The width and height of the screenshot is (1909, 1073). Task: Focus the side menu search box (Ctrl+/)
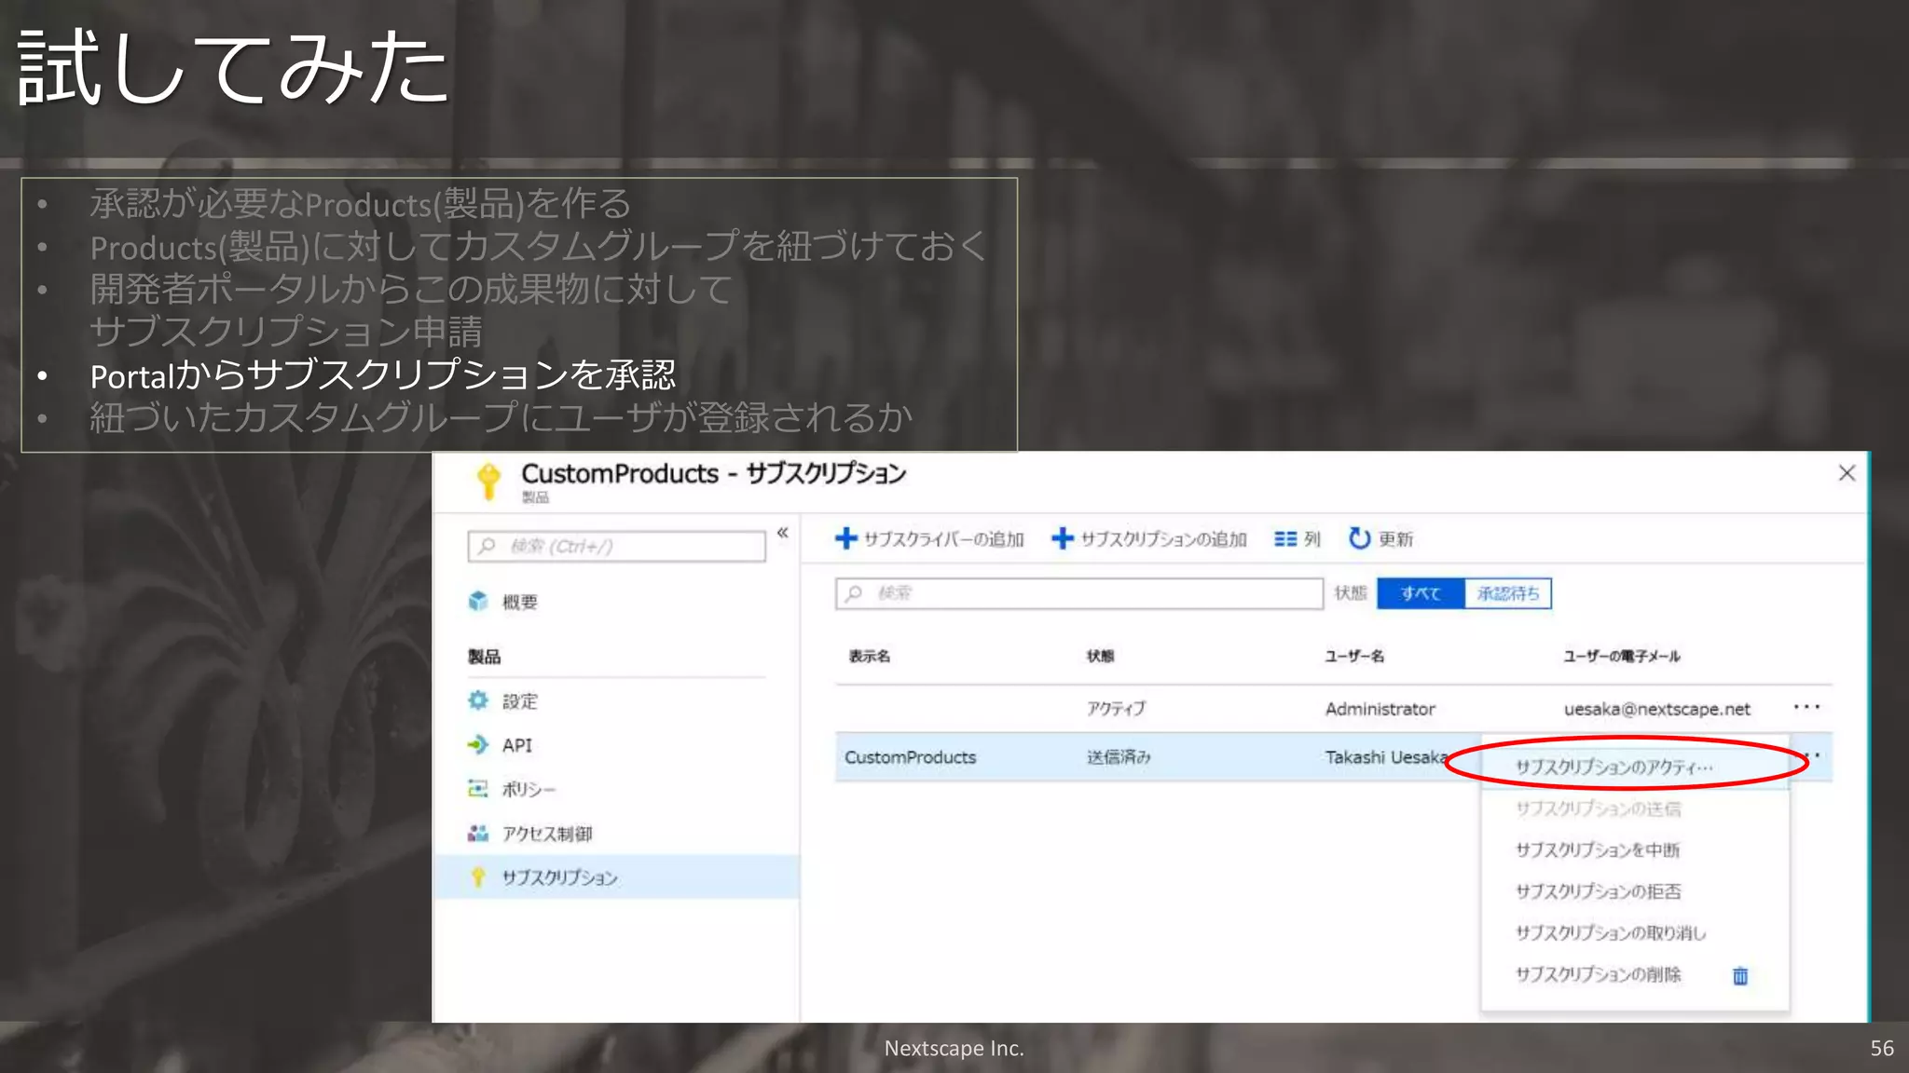(616, 546)
